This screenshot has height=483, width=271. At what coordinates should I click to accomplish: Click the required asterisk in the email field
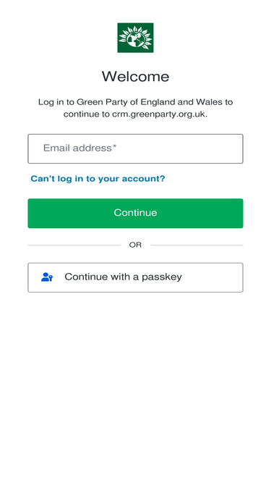114,147
